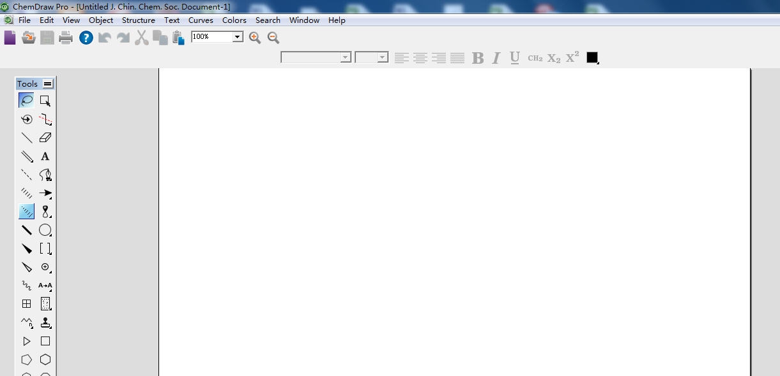Select the Marquee selection tool

[45, 101]
